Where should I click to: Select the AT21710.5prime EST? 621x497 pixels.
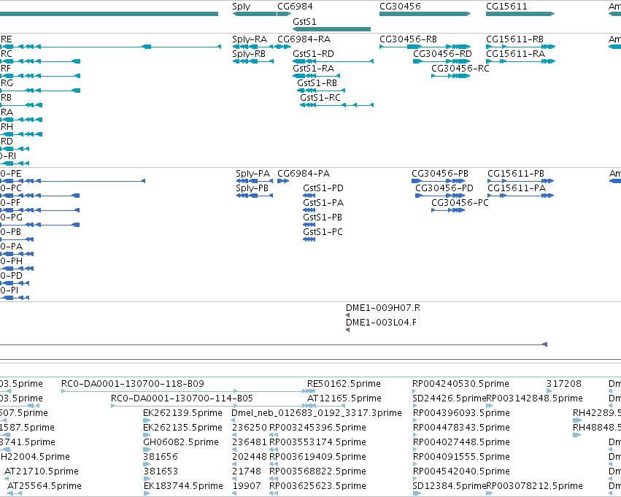[7, 479]
